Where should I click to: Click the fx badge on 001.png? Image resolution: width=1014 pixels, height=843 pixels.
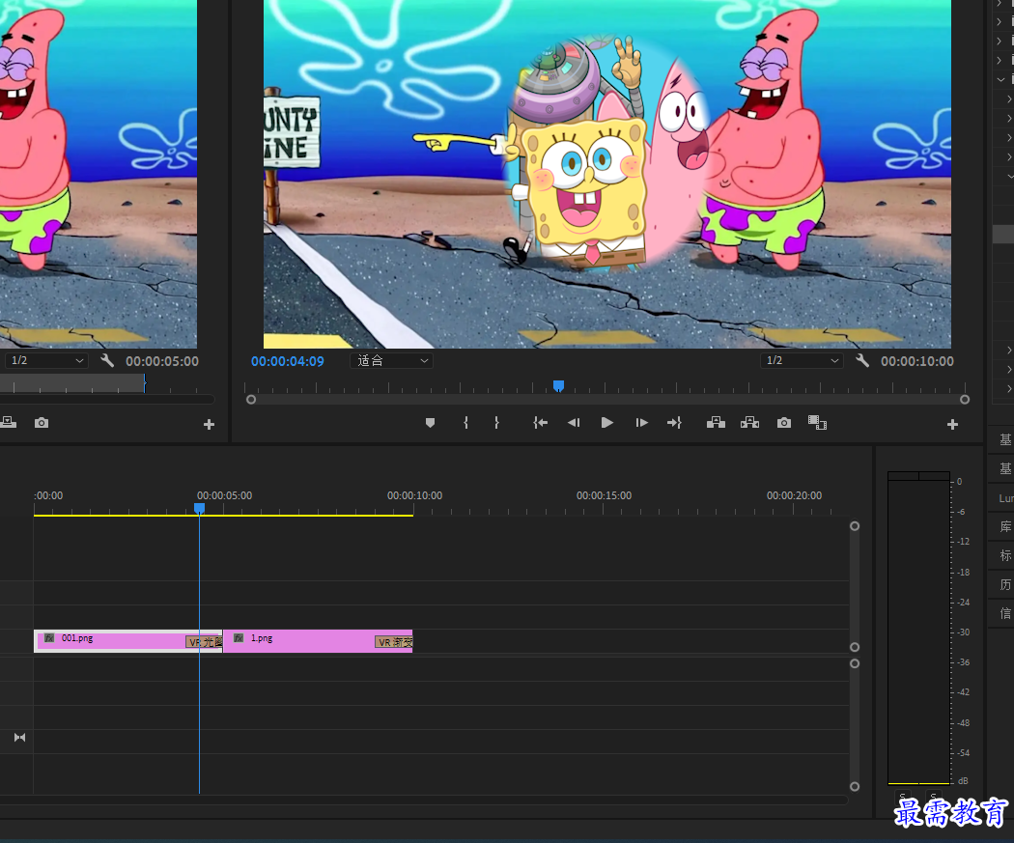click(x=49, y=638)
